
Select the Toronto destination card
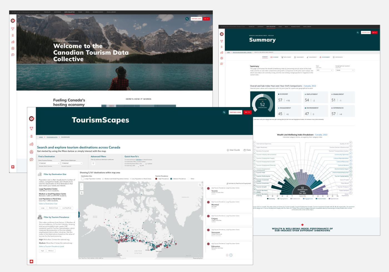point(229,192)
